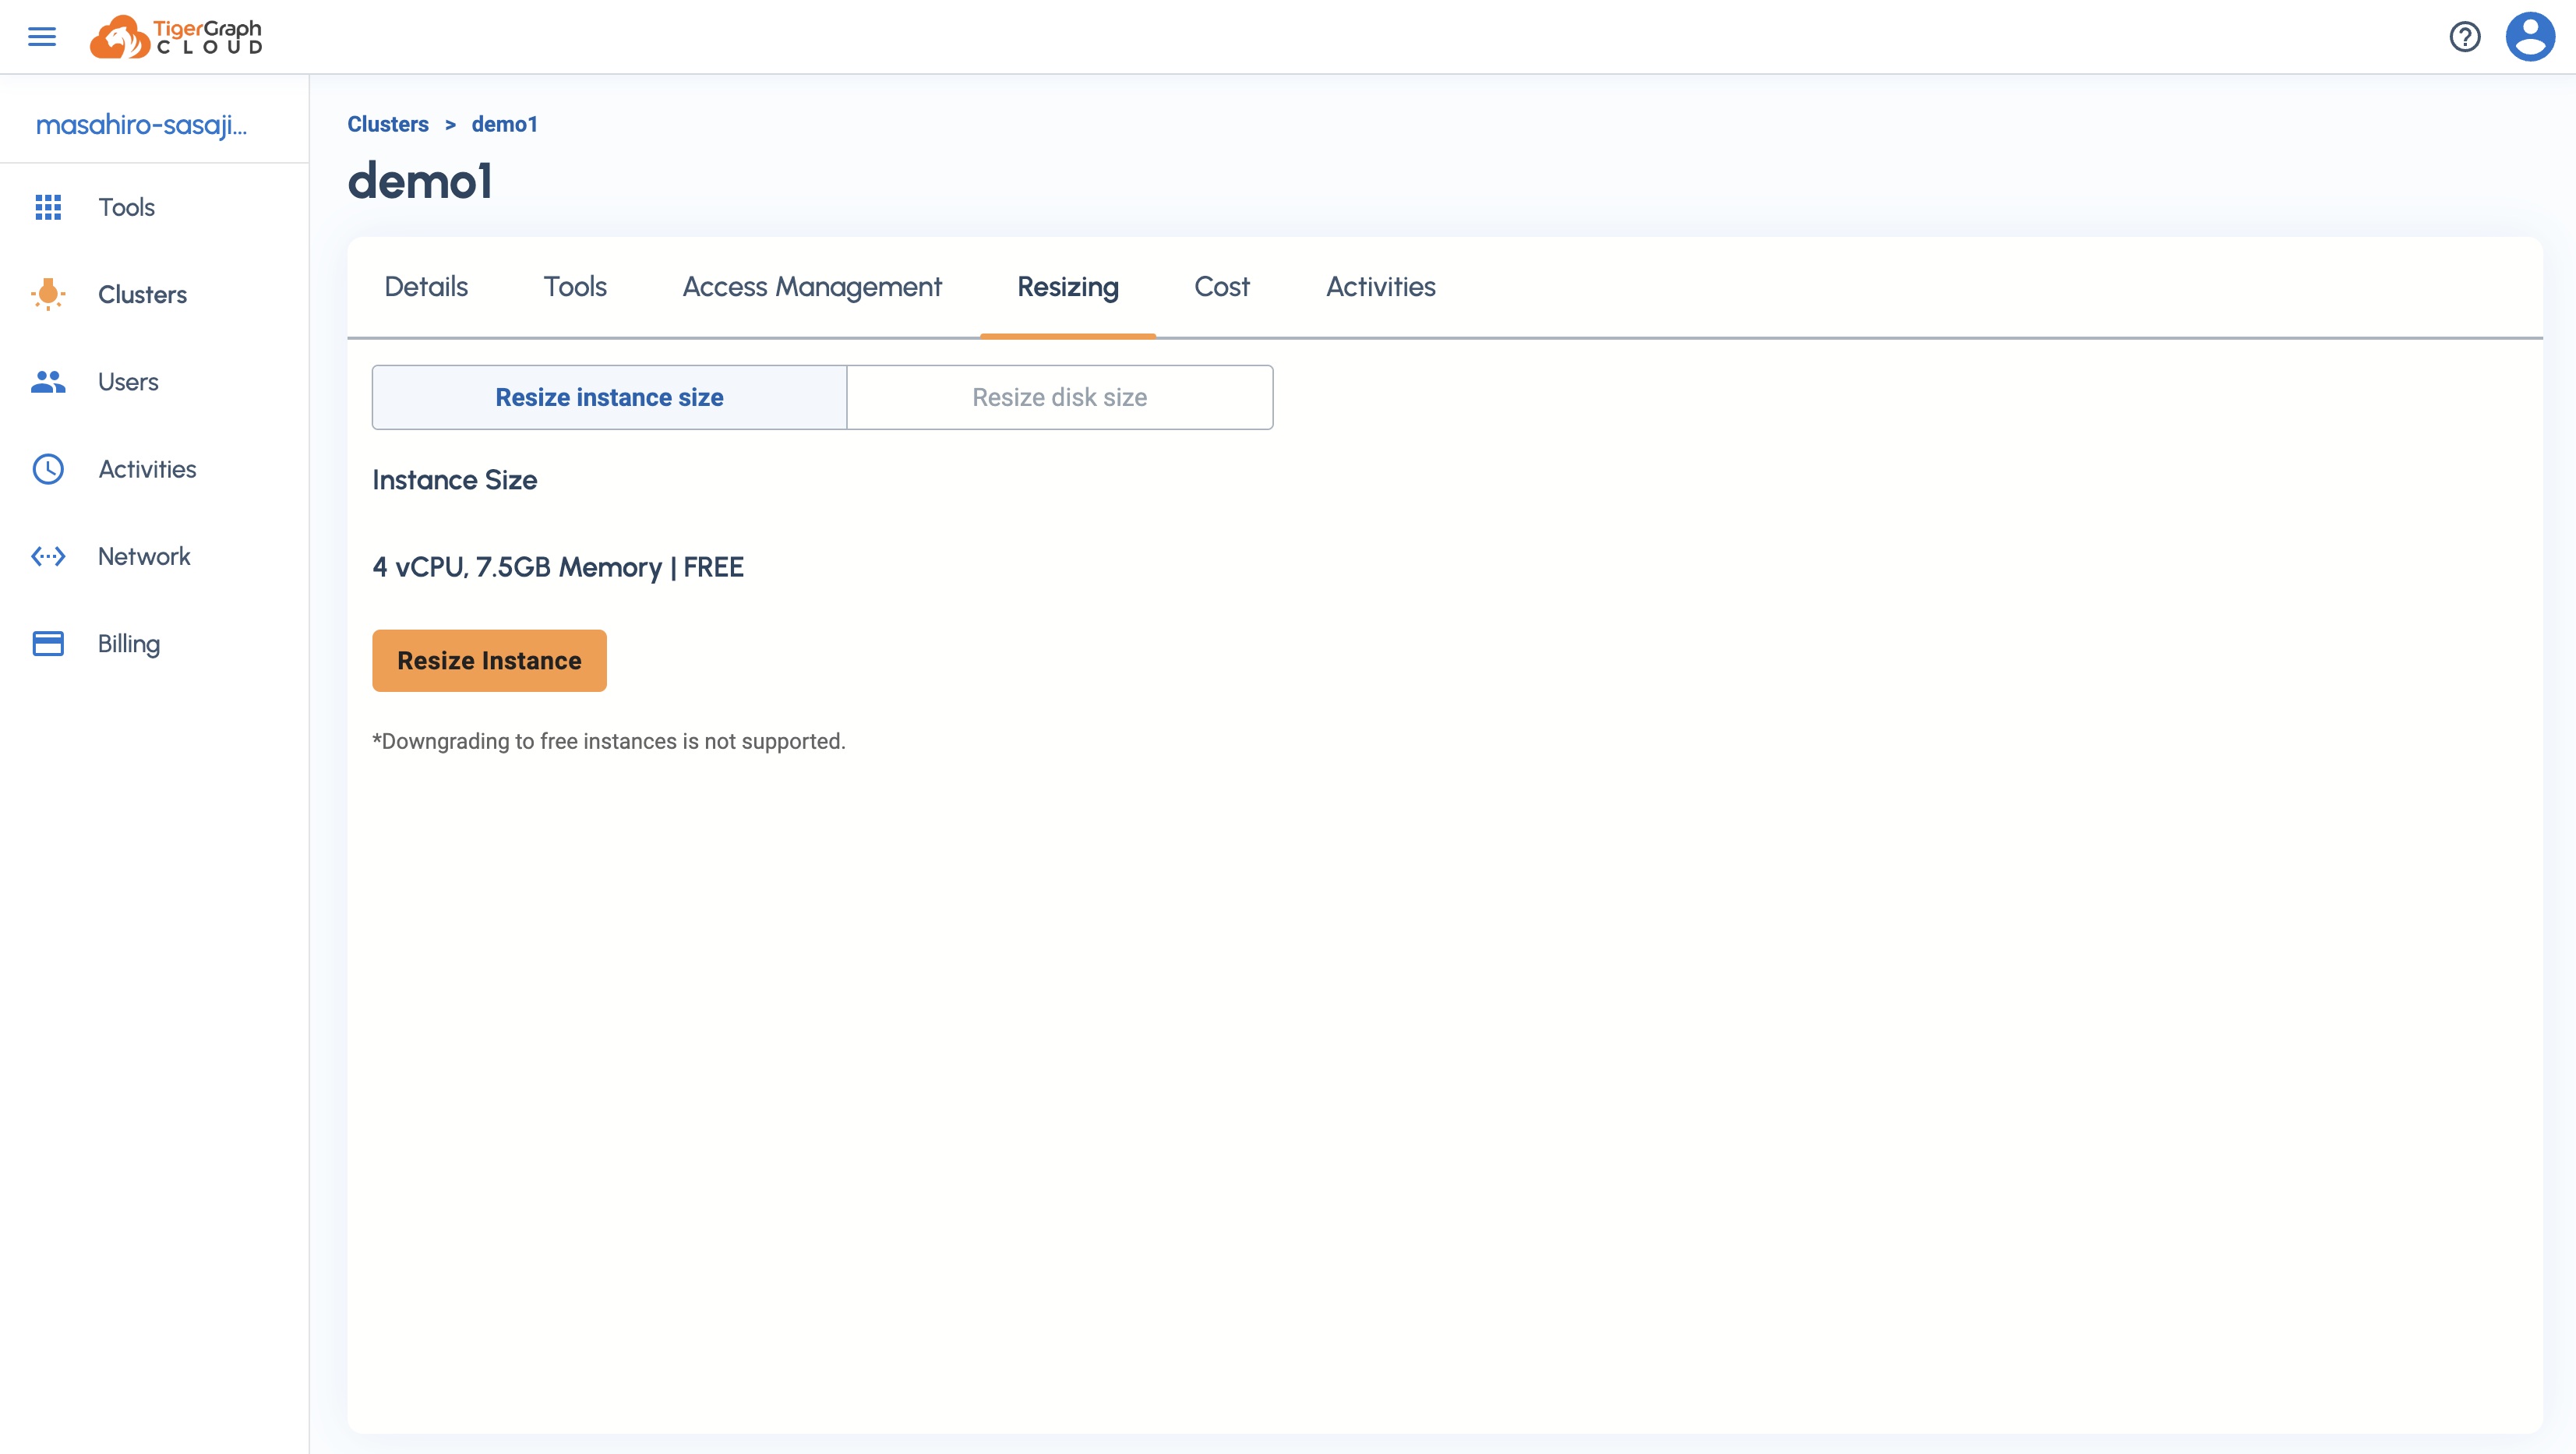Image resolution: width=2576 pixels, height=1454 pixels.
Task: Click the Tools grid icon in sidebar
Action: point(48,207)
